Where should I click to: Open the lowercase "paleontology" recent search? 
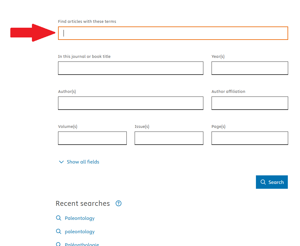(80, 231)
